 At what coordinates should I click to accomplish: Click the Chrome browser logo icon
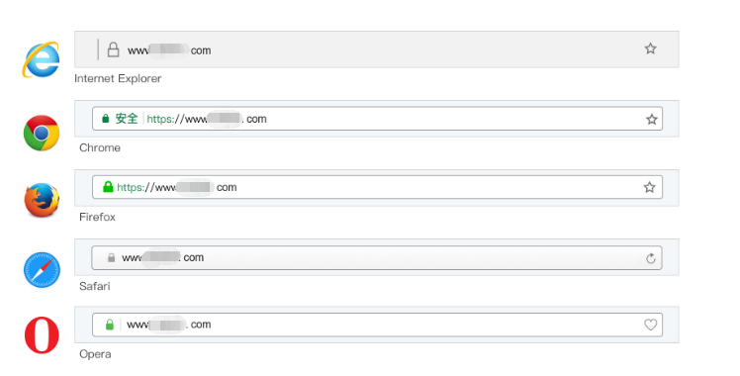point(42,133)
